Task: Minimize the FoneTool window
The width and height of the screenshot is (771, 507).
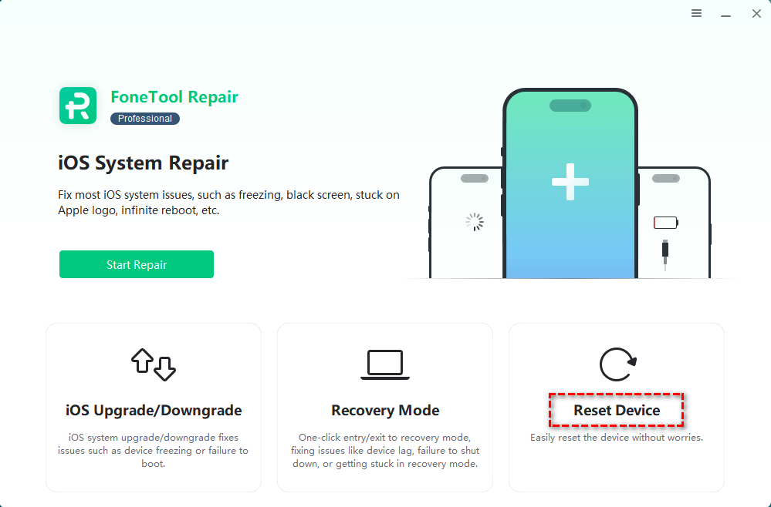Action: (x=725, y=15)
